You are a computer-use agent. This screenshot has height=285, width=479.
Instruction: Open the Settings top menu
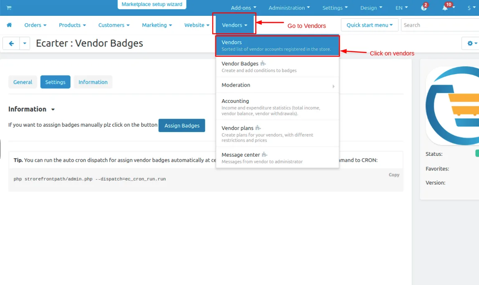[x=335, y=7]
